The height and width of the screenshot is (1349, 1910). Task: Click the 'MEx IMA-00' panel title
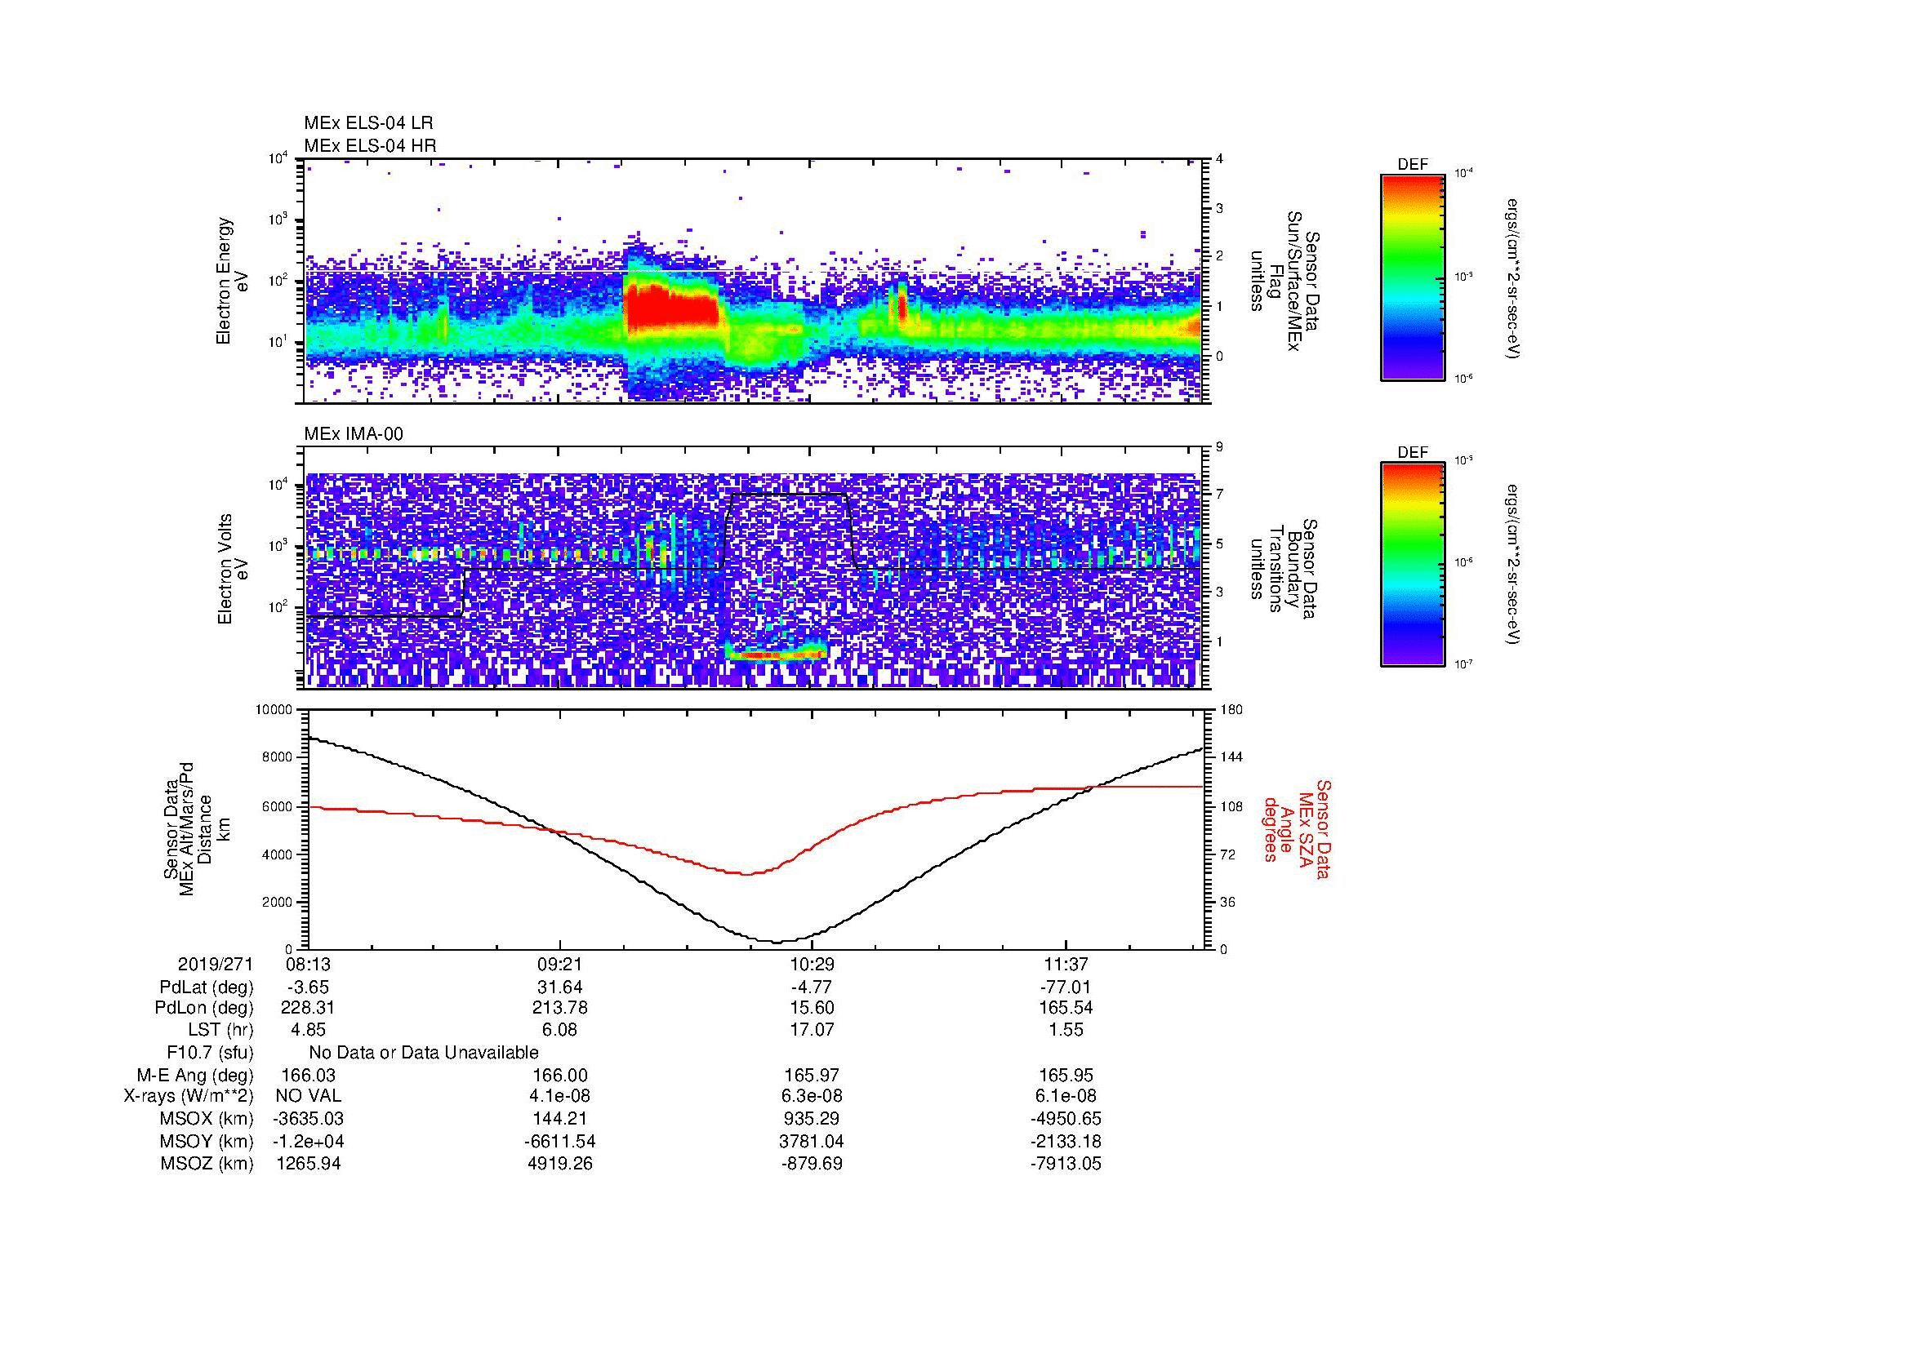[x=353, y=434]
